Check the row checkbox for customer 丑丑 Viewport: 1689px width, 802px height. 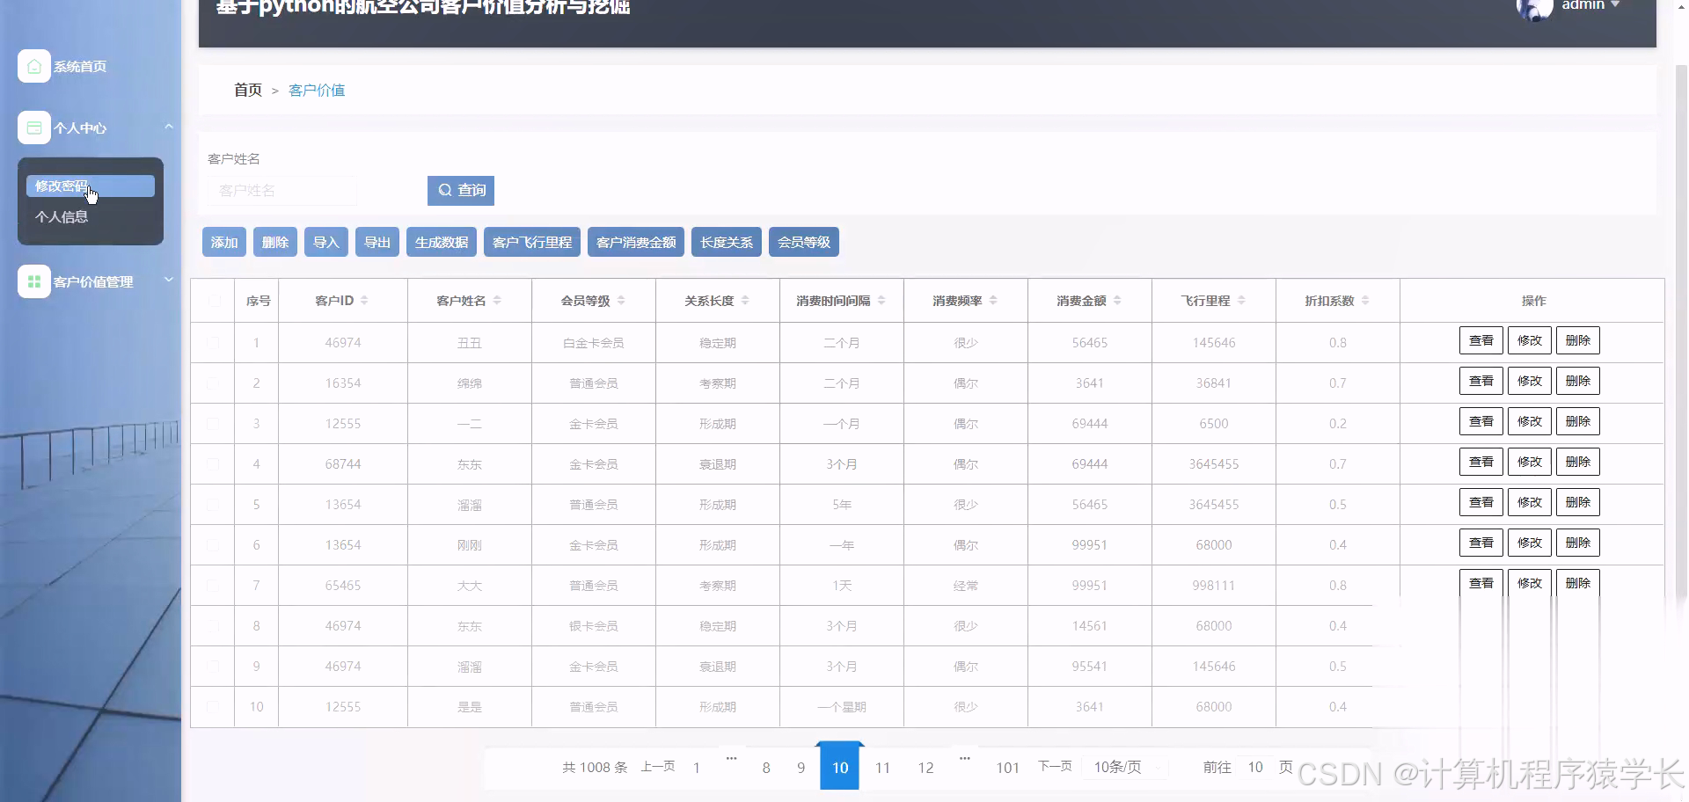pyautogui.click(x=212, y=342)
